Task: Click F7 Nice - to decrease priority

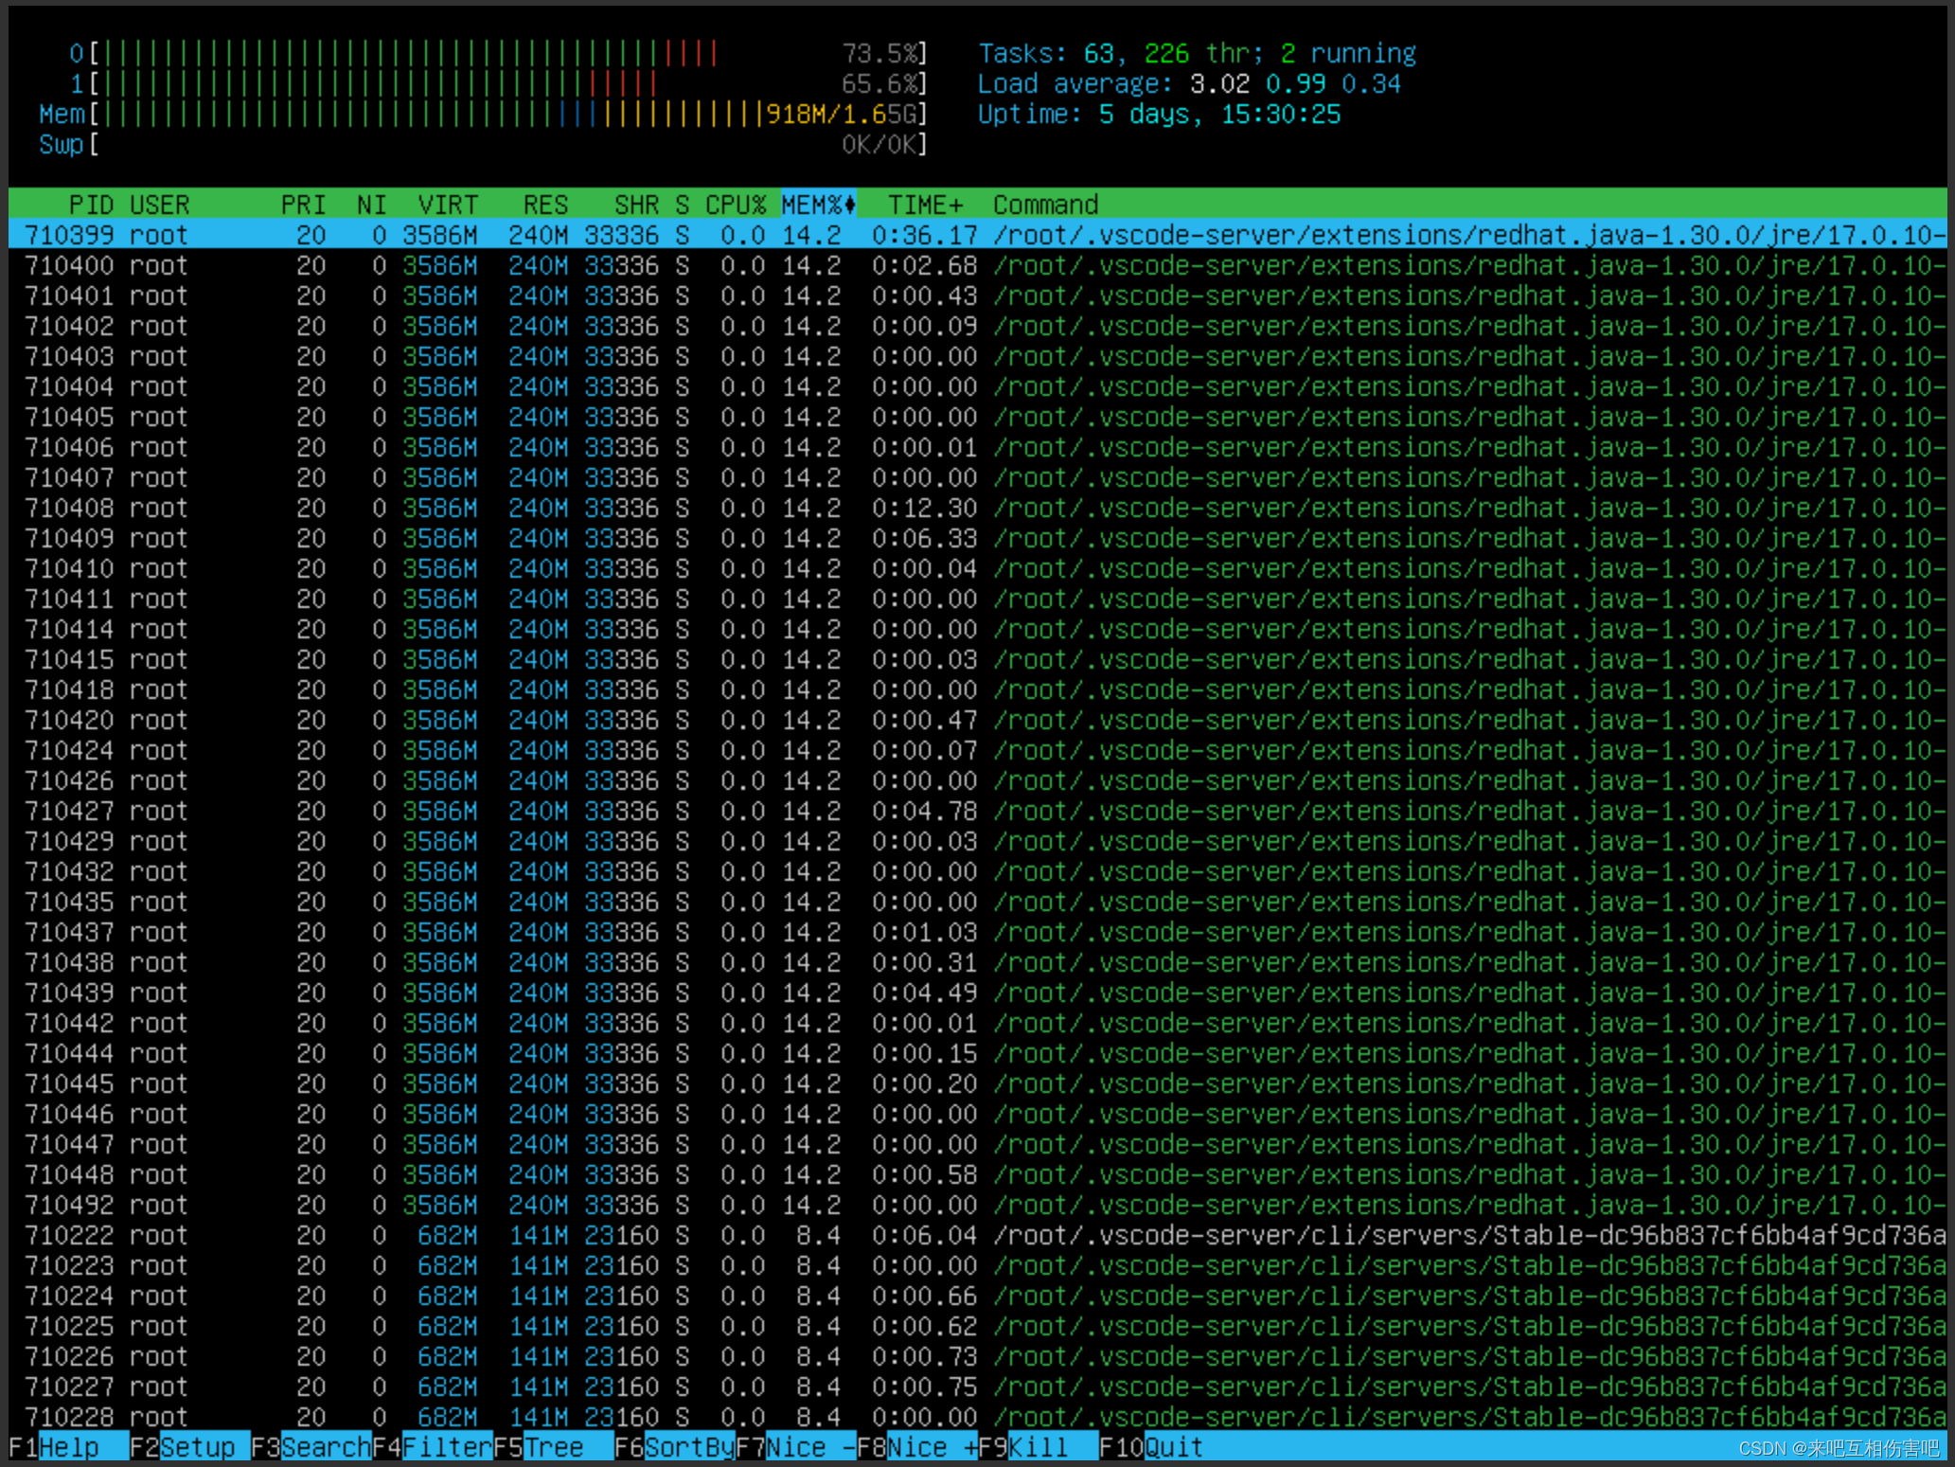Action: [x=809, y=1447]
